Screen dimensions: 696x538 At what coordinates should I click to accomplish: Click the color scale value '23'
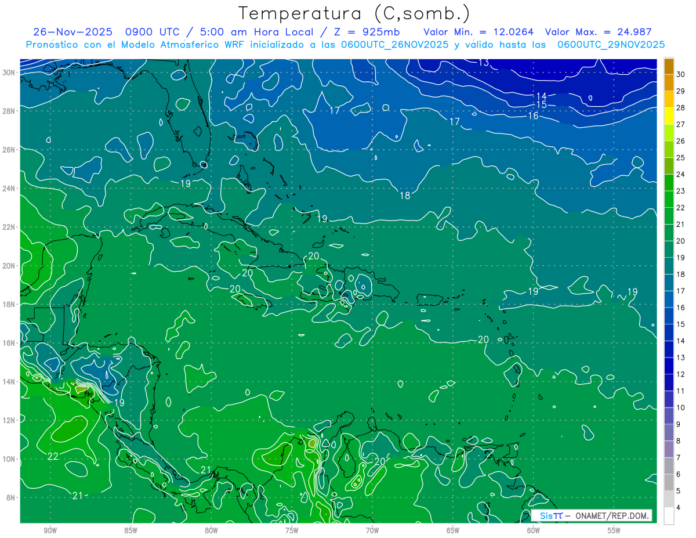click(x=681, y=191)
